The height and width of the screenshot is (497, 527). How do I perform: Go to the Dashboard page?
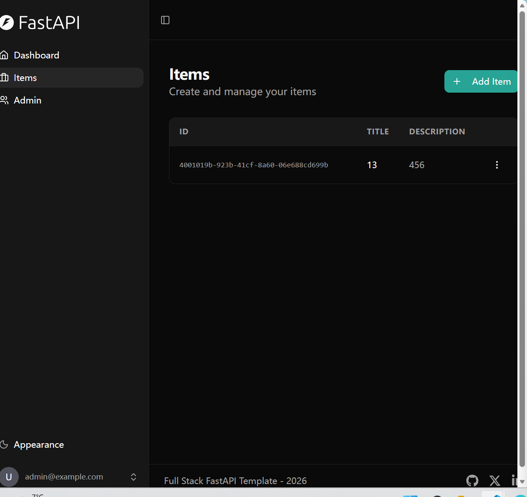tap(36, 55)
